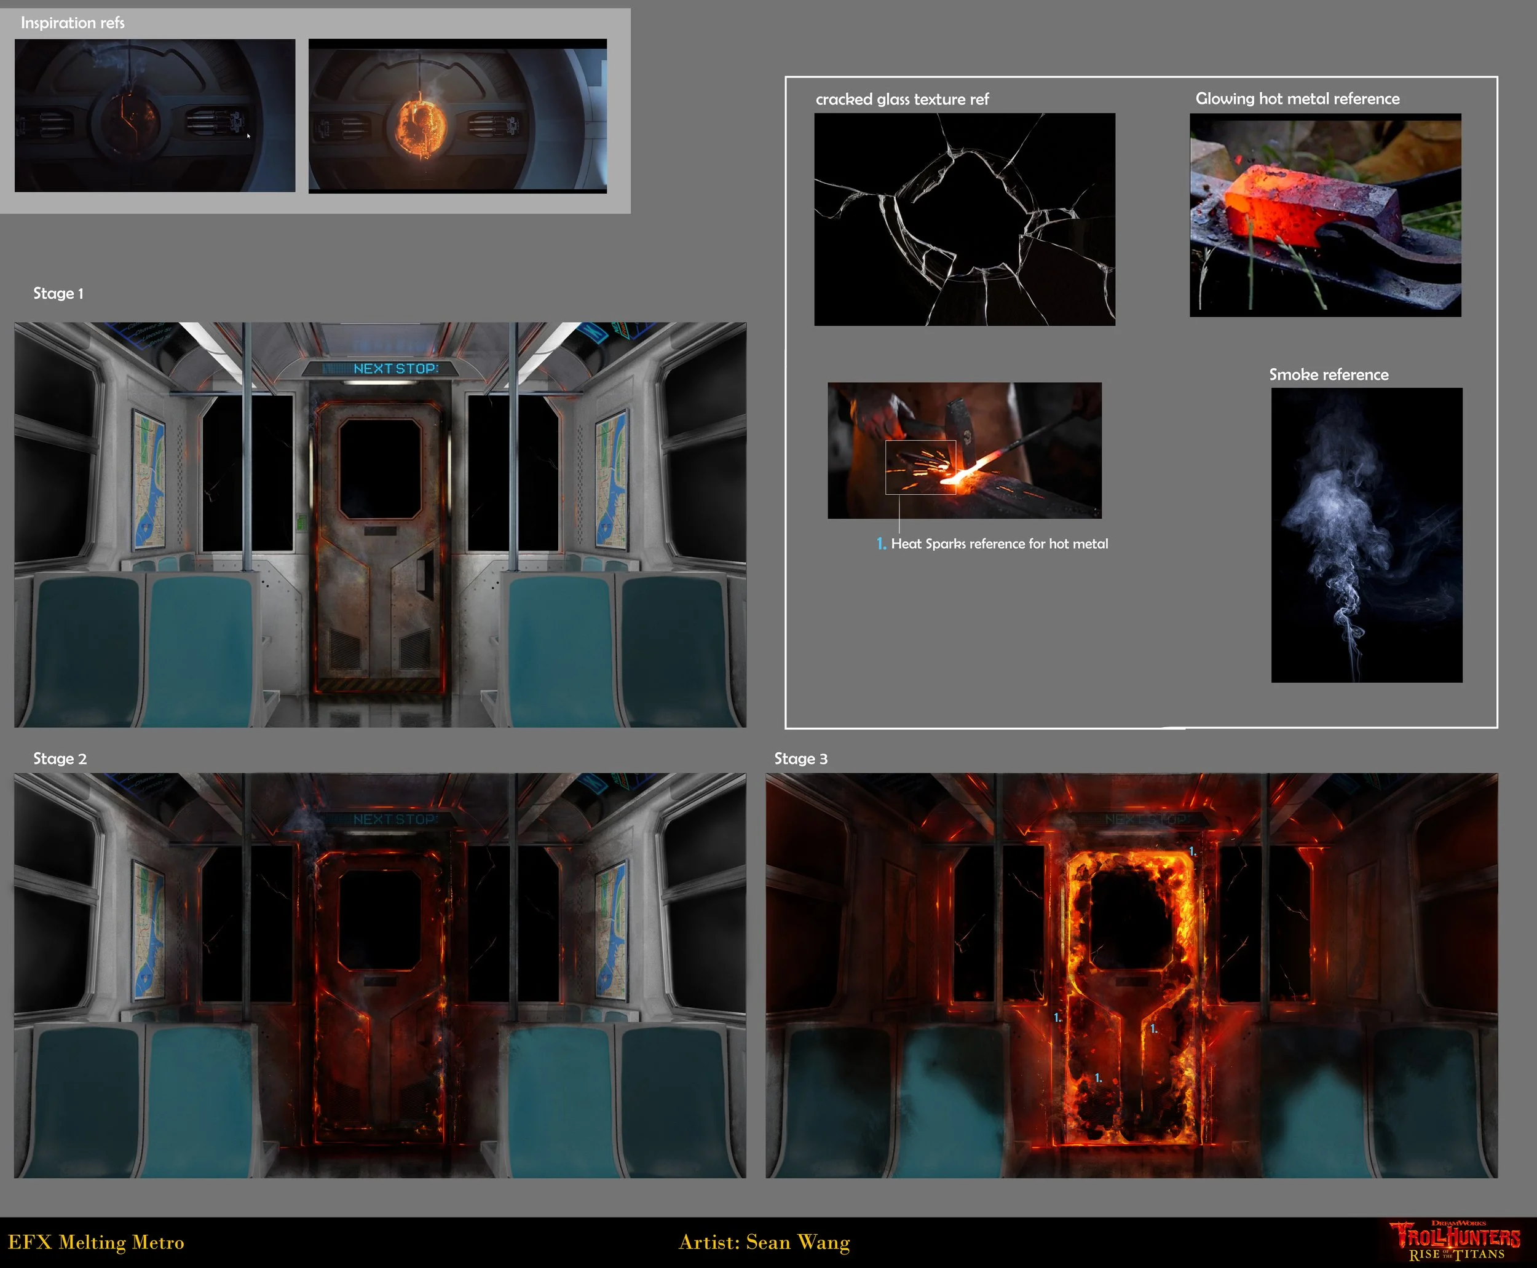The height and width of the screenshot is (1268, 1537).
Task: Click the 'Artist: Sean Wang' credit text
Action: click(x=764, y=1242)
